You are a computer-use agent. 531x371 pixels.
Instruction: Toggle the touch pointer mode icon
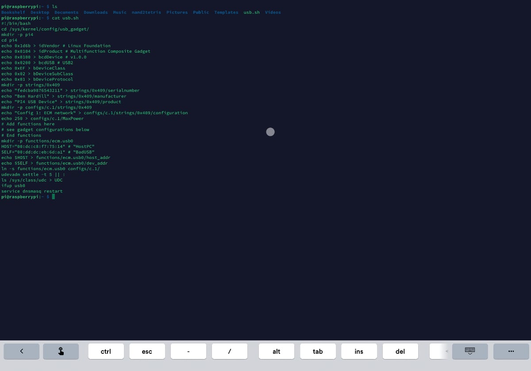click(x=61, y=351)
